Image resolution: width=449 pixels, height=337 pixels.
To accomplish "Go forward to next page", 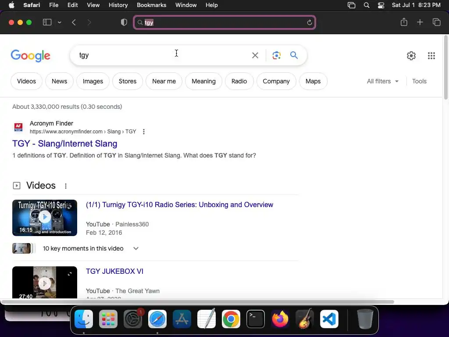I will point(89,22).
